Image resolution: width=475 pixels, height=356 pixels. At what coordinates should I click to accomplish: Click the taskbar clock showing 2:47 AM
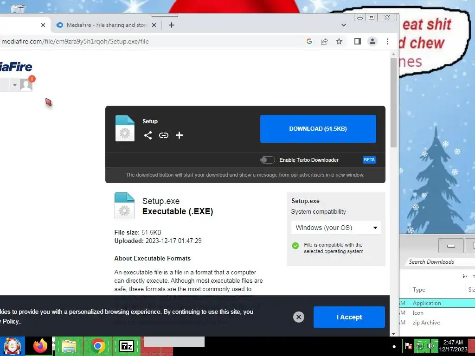coord(453,346)
